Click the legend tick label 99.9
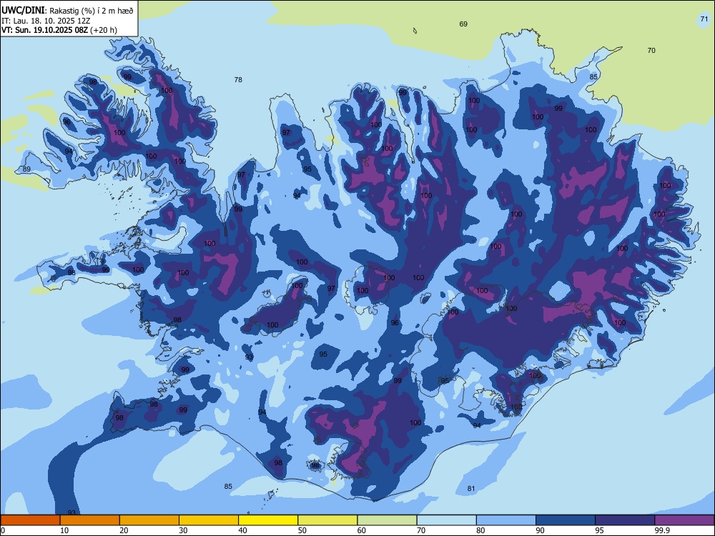Screen dimensions: 715x536 662,530
